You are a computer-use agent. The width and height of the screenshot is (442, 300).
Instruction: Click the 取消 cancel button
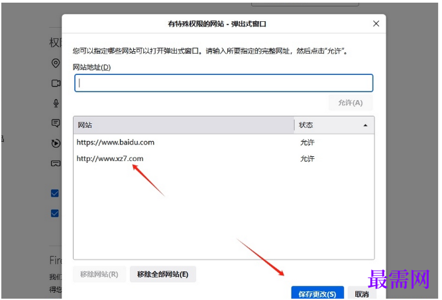[362, 293]
